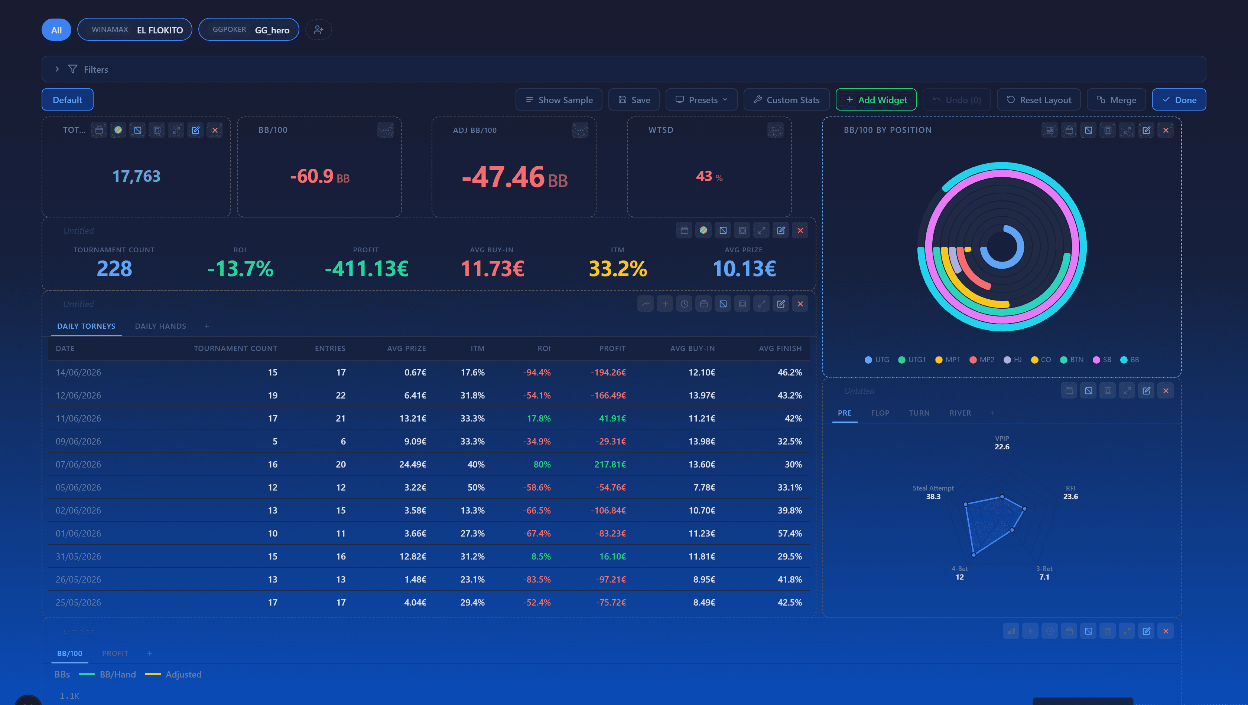Finish editing with the Done button
Image resolution: width=1248 pixels, height=705 pixels.
1179,100
